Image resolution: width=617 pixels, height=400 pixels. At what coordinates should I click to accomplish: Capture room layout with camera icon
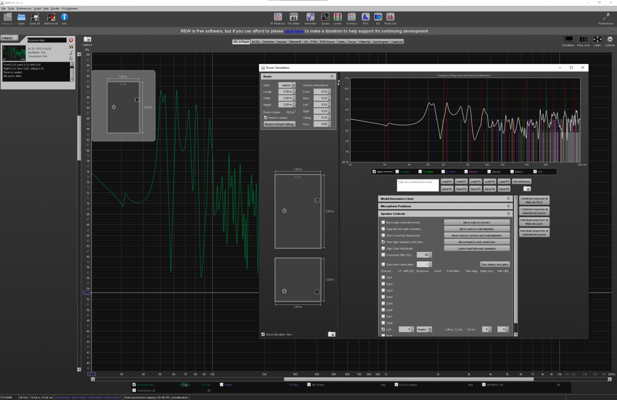click(x=332, y=334)
